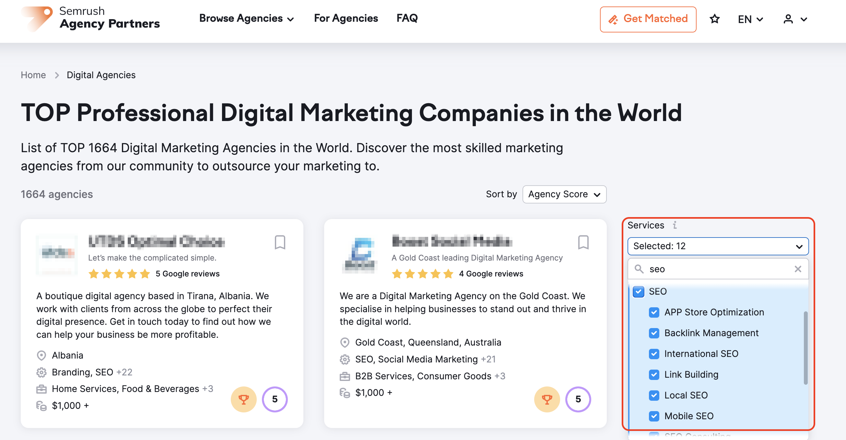846x440 pixels.
Task: Click the For Agencies menu item
Action: (x=346, y=18)
